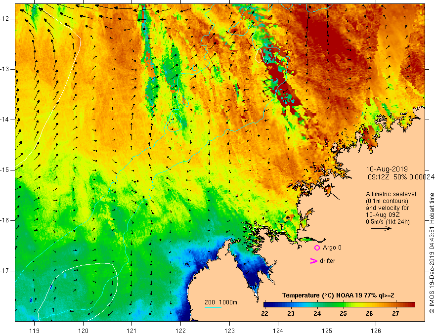Click the '(0.1m contours)' legend text
This screenshot has height=336, width=435.
click(x=387, y=201)
